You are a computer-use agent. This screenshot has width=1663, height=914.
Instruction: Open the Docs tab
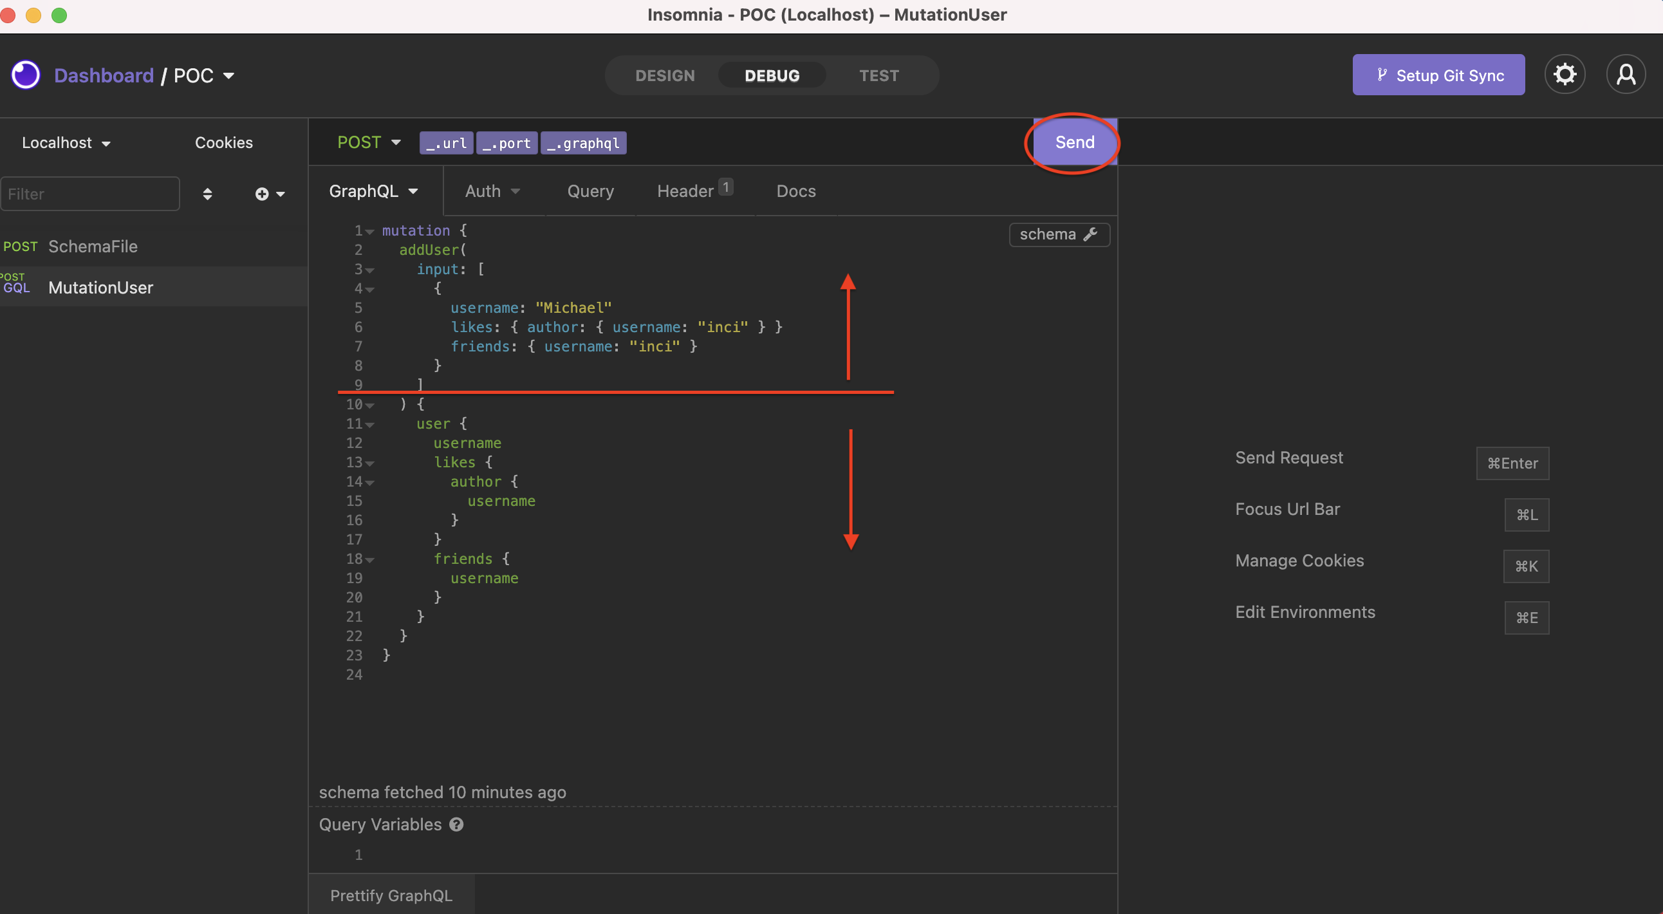coord(795,191)
